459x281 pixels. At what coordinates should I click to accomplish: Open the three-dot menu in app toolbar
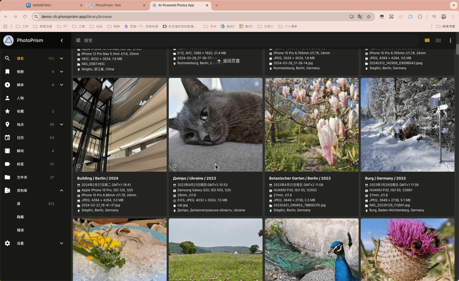(x=450, y=41)
